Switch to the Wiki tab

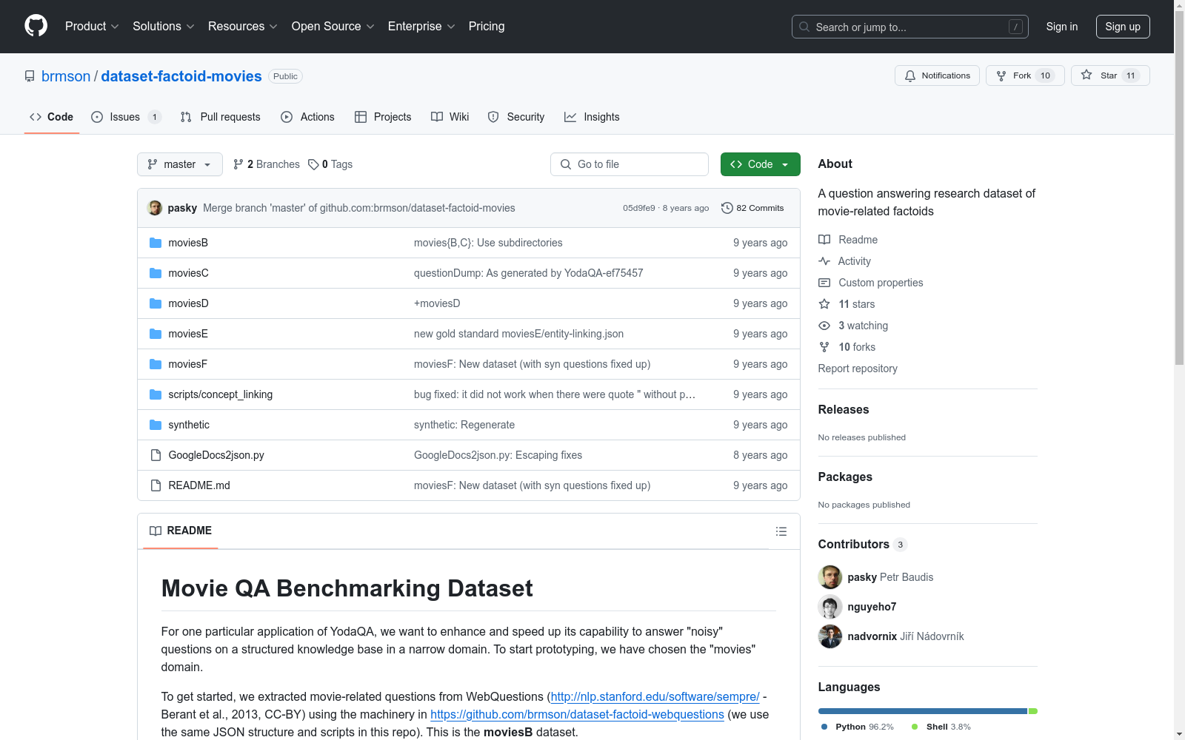(x=450, y=117)
